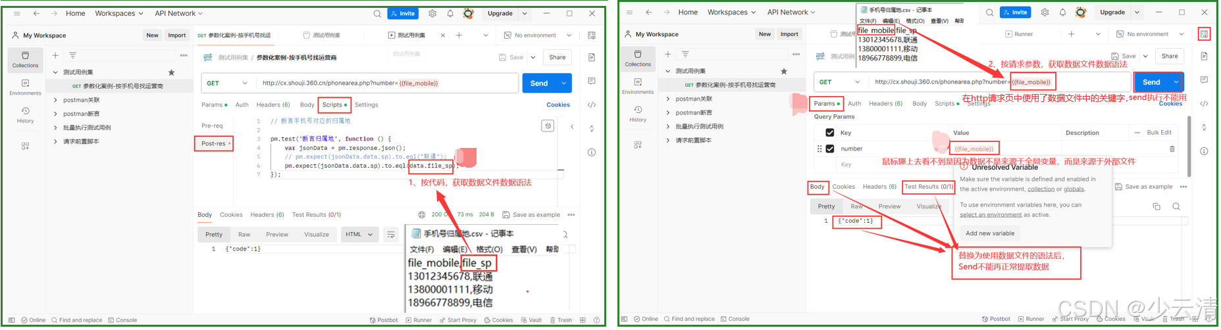Toggle two-pane view in left window status bar
The width and height of the screenshot is (1221, 330).
tap(583, 320)
